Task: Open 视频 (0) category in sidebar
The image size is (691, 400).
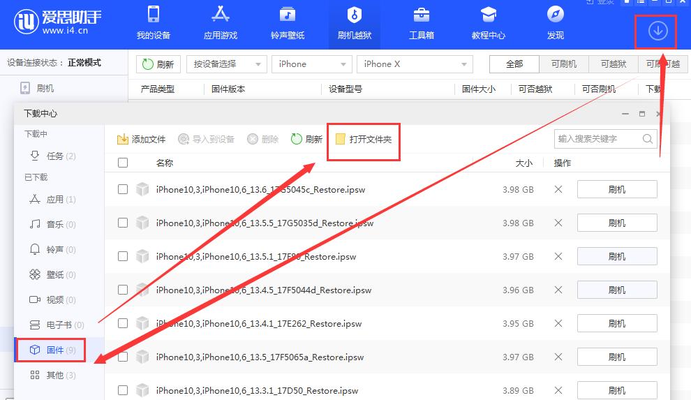Action: point(53,299)
